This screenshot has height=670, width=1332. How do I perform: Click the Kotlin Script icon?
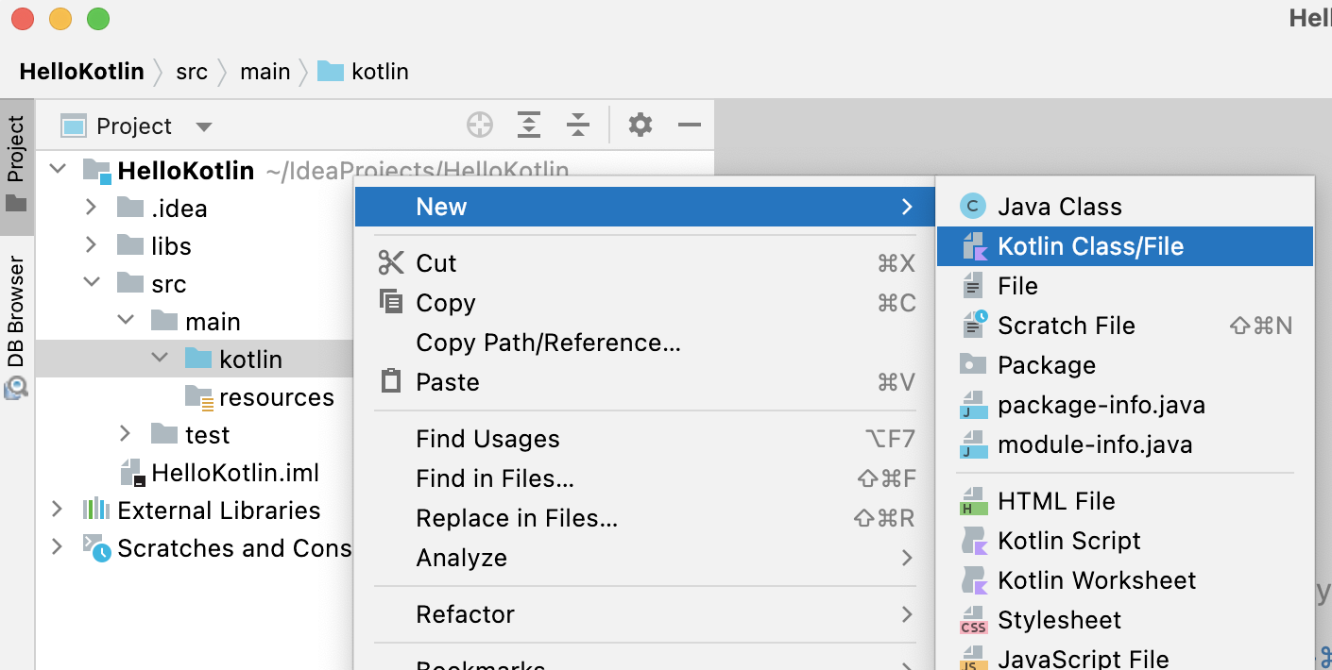[x=974, y=541]
